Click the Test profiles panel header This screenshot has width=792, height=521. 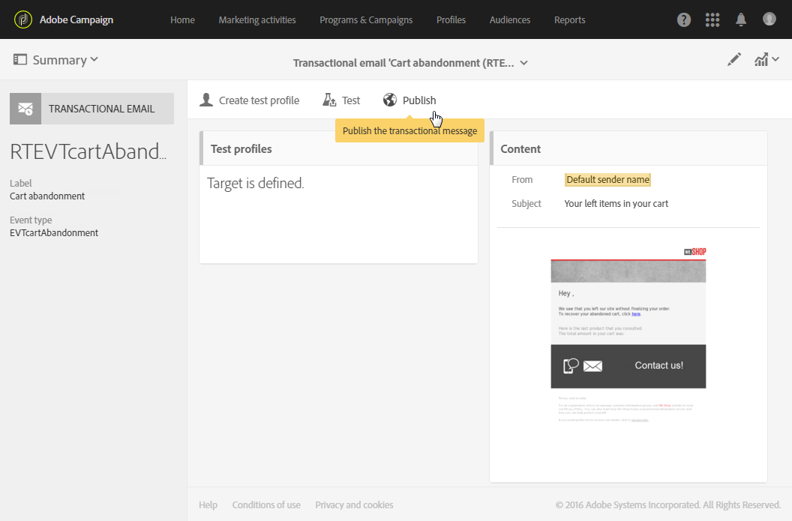click(x=338, y=148)
